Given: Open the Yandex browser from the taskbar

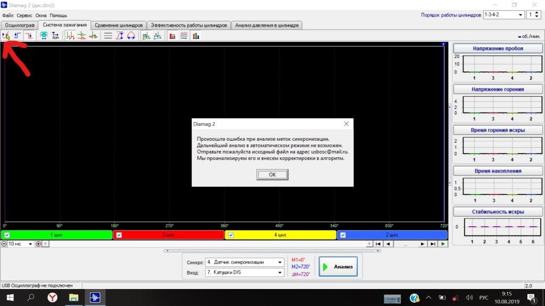Looking at the screenshot, I should point(53,297).
